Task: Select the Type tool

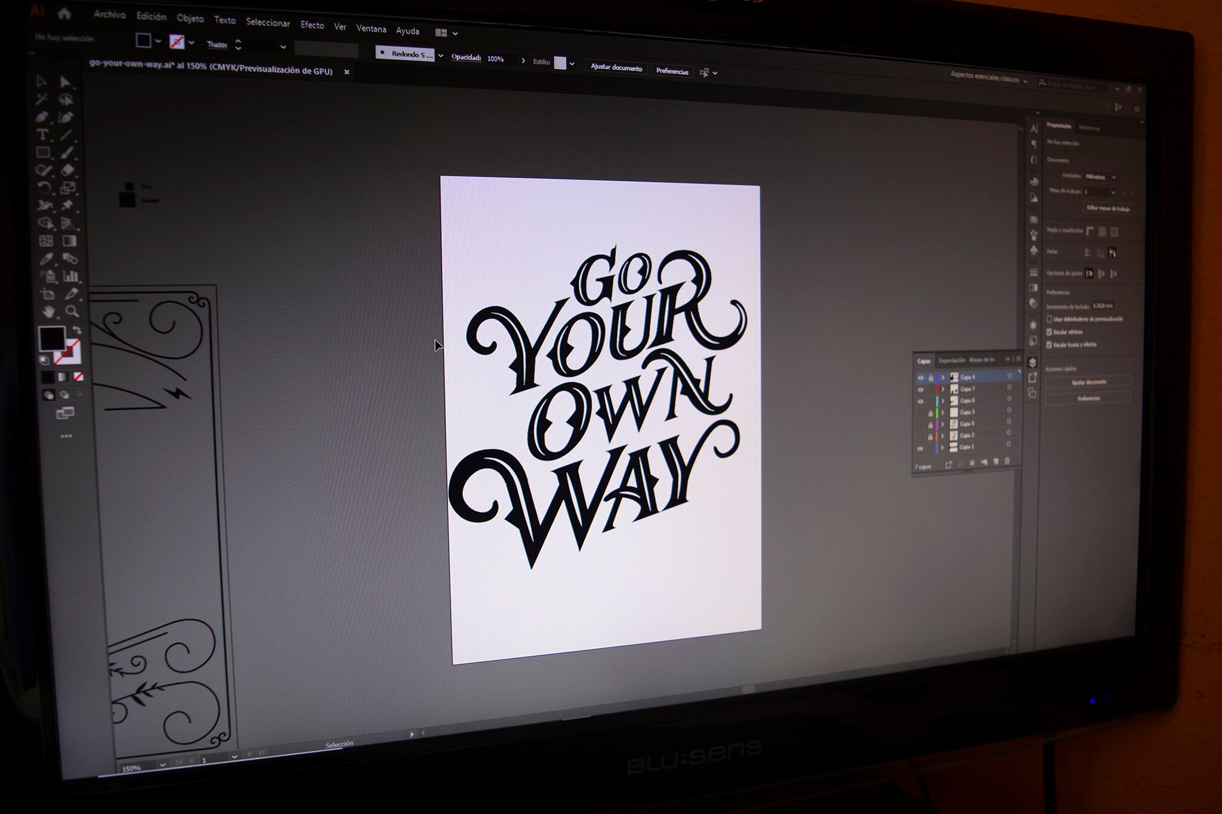Action: coord(42,133)
